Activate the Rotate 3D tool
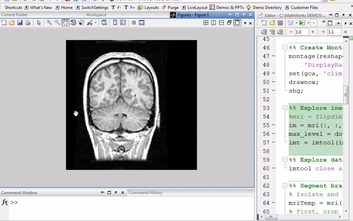 73,23
